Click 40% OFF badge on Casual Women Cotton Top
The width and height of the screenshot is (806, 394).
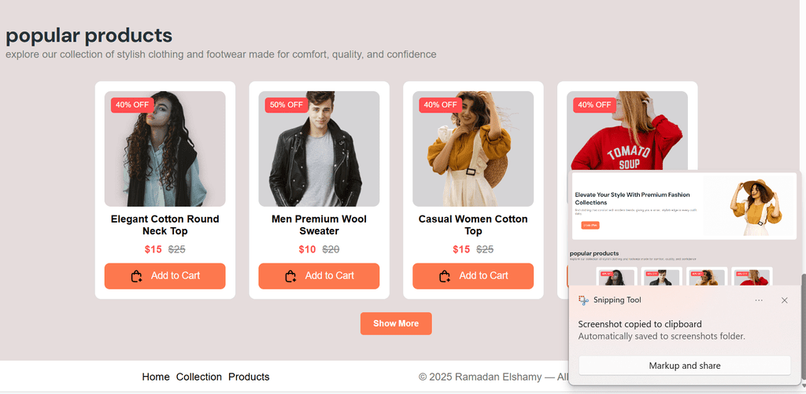coord(440,105)
